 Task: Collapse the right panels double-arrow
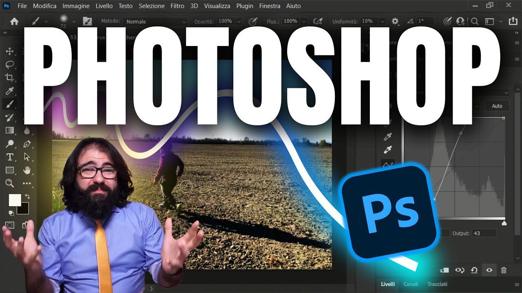point(516,33)
